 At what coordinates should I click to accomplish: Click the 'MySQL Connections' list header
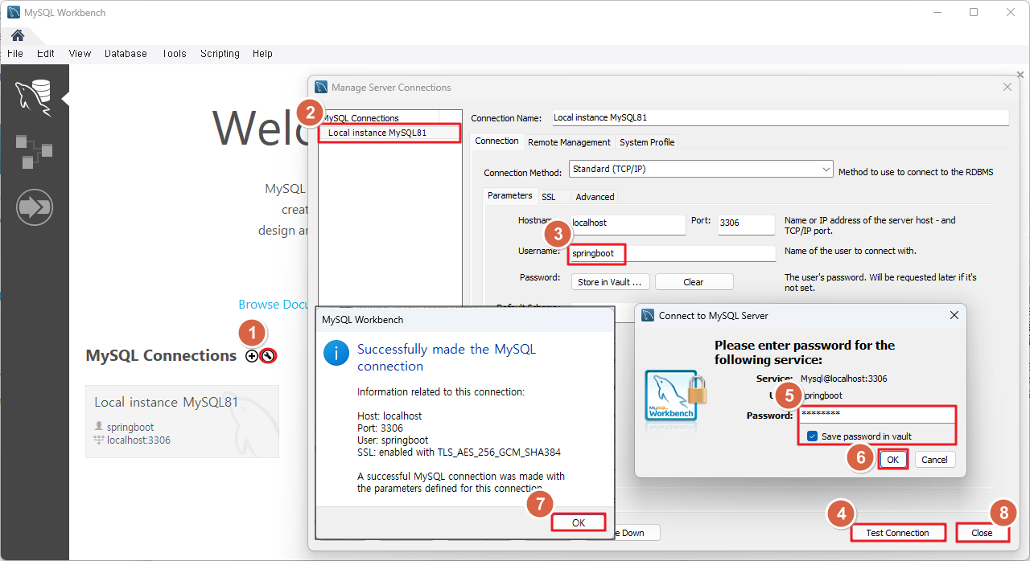(360, 118)
